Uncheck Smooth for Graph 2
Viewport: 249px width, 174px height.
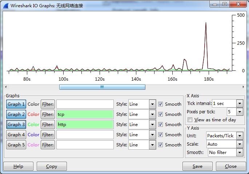coord(160,114)
